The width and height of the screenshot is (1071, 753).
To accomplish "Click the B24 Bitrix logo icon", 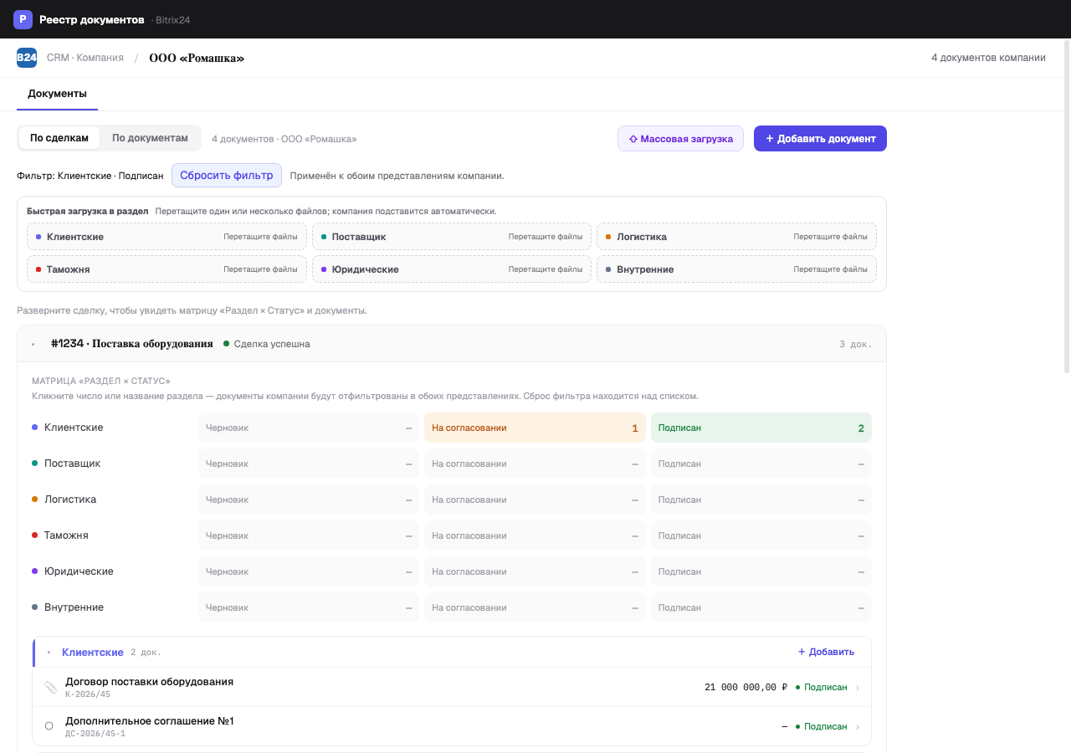I will 27,58.
